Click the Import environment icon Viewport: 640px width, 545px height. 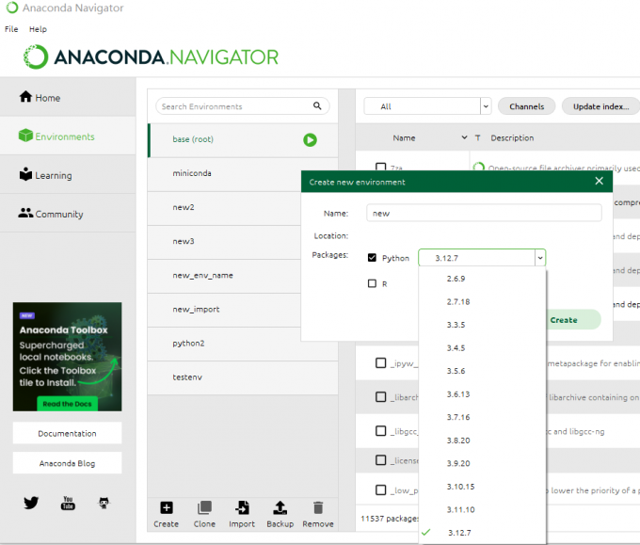click(242, 508)
